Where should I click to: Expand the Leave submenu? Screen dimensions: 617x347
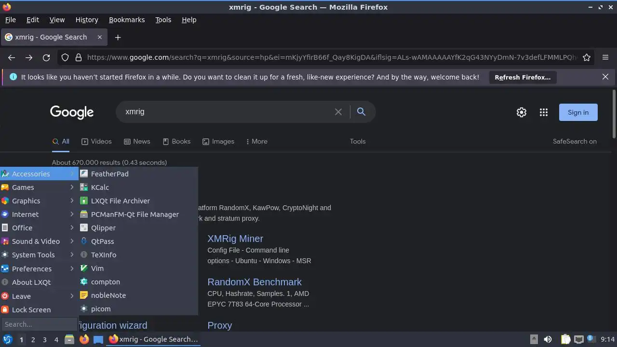point(39,296)
